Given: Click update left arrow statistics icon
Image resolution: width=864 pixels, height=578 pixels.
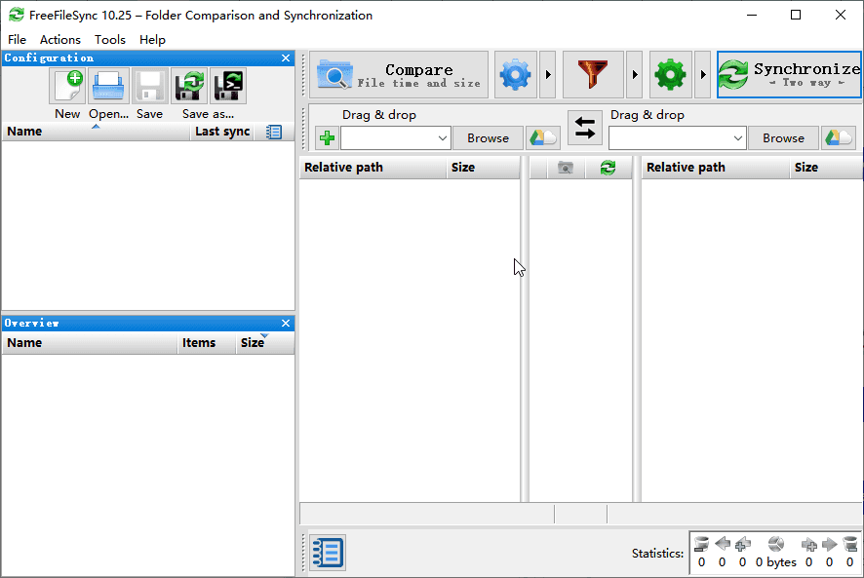Looking at the screenshot, I should [x=723, y=545].
